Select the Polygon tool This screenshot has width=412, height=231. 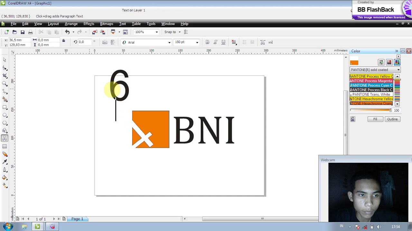coord(5,123)
